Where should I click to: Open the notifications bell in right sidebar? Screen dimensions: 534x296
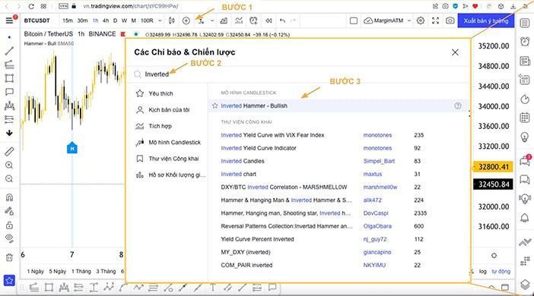pyautogui.click(x=525, y=218)
